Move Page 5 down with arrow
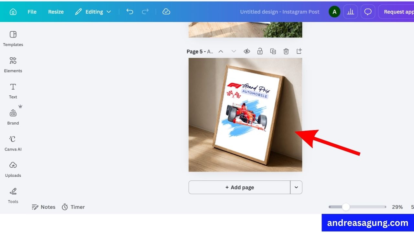The width and height of the screenshot is (414, 233). point(234,51)
